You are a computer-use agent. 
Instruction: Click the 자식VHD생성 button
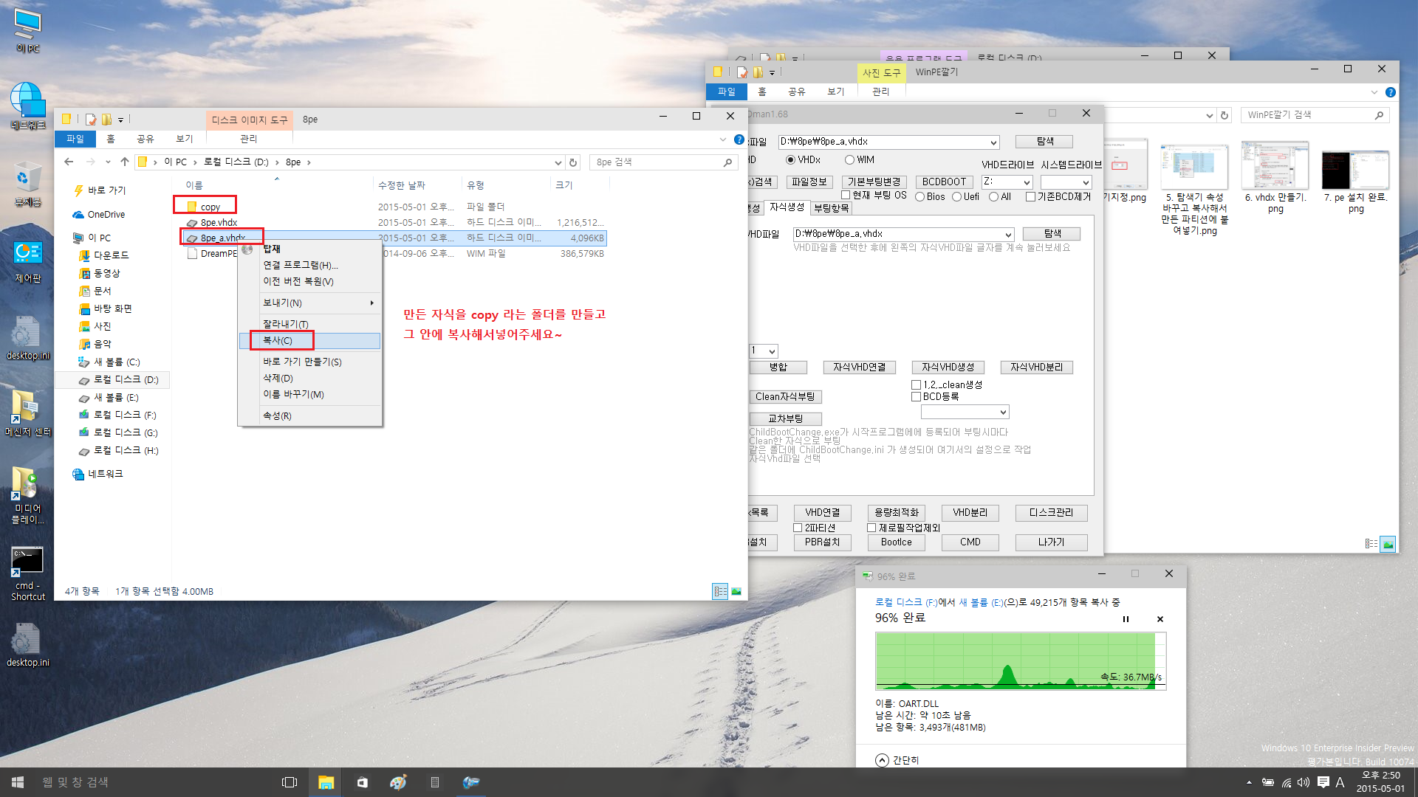(948, 368)
